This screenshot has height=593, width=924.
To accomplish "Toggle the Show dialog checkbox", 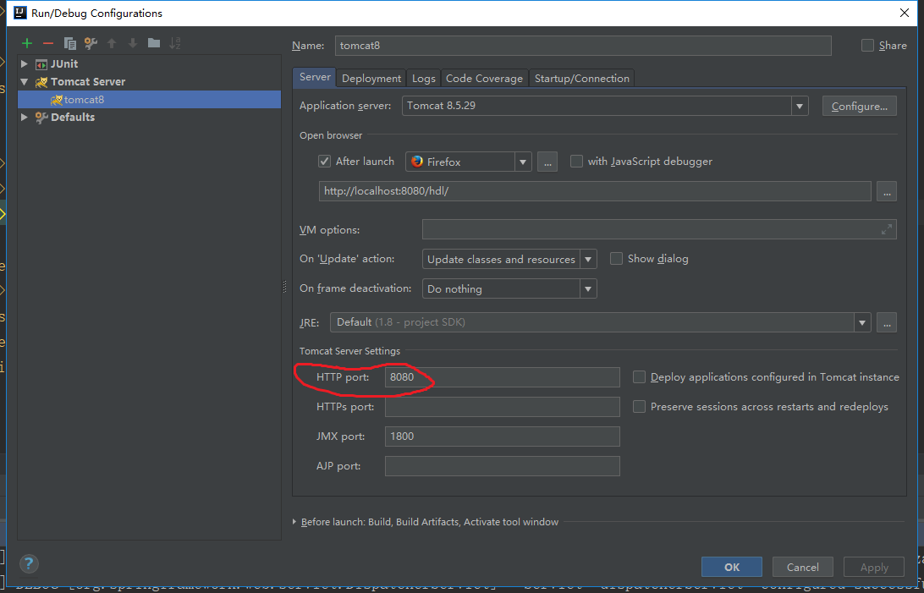I will tap(616, 259).
